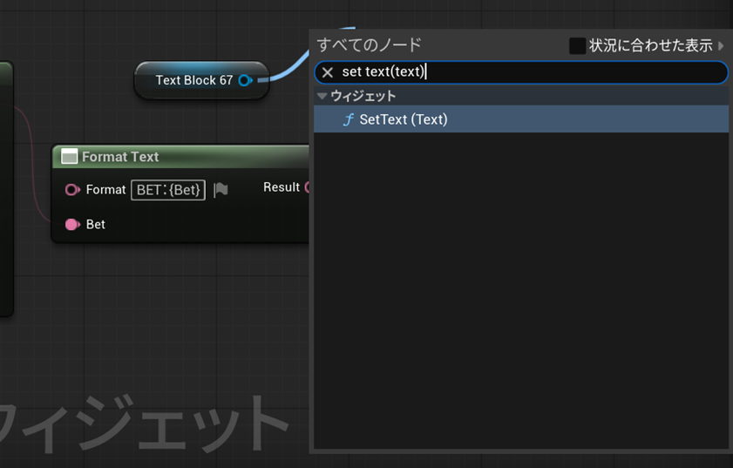Screen dimensions: 733x468
Task: Click the Text Block 67 output pin
Action: pos(245,80)
